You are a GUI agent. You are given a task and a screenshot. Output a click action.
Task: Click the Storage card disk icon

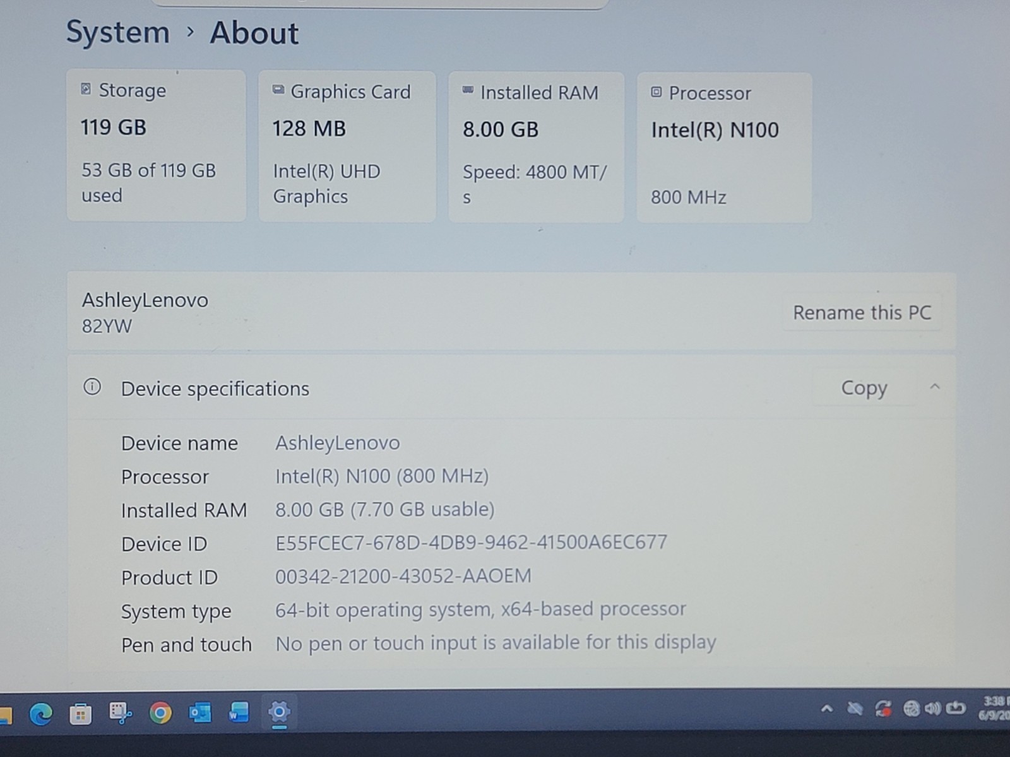[x=86, y=89]
